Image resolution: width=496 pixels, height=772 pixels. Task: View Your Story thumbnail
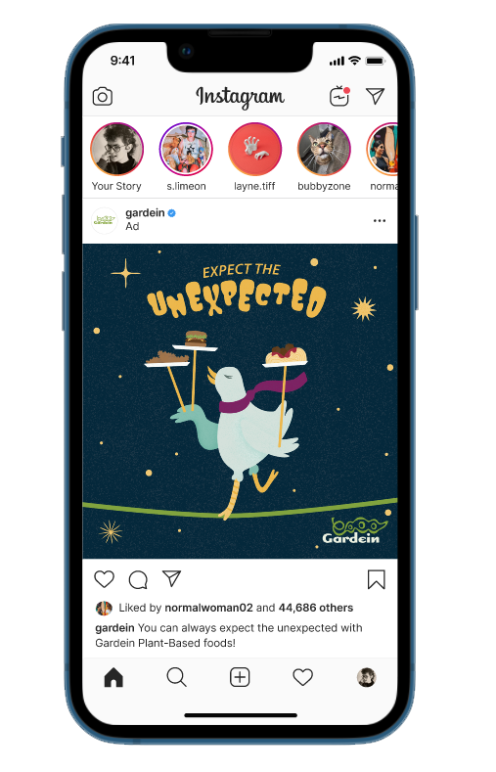[117, 149]
